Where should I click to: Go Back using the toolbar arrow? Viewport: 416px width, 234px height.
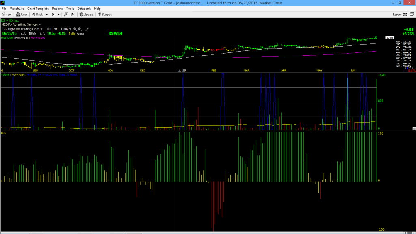(x=38, y=15)
